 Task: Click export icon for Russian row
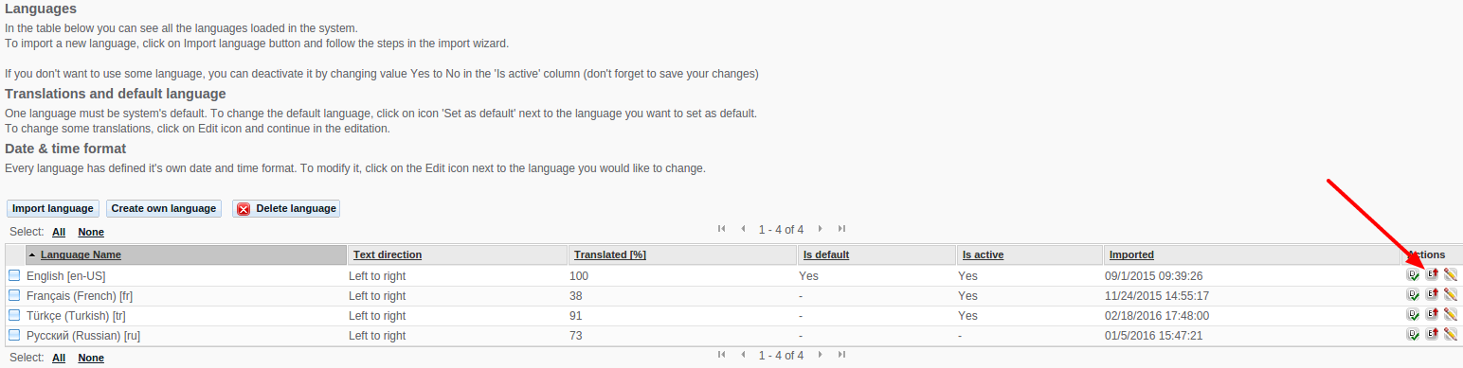(x=1433, y=334)
